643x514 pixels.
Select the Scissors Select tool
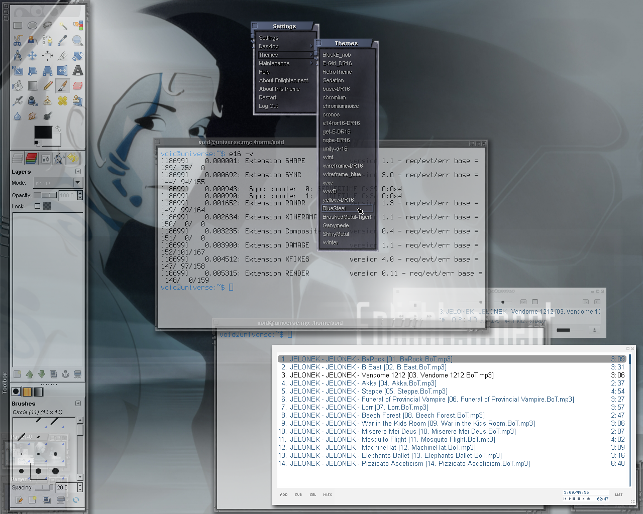(x=18, y=40)
